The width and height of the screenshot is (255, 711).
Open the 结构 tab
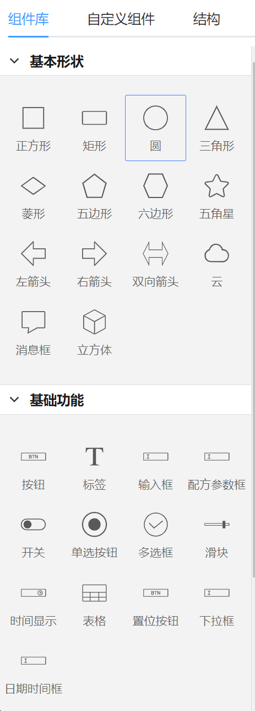tap(207, 19)
